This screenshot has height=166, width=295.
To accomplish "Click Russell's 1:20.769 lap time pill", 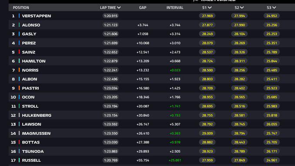I will click(x=111, y=160).
